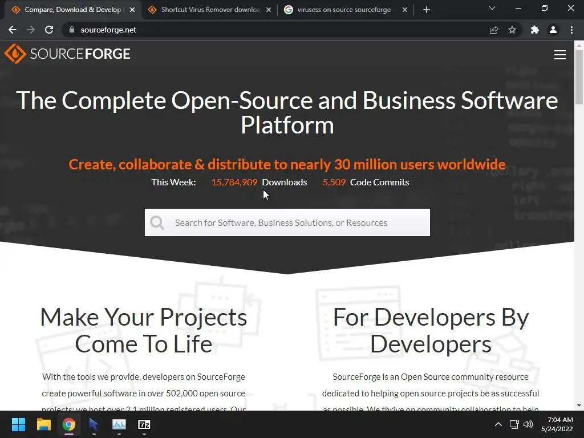This screenshot has height=438, width=584.
Task: Click the scrollbar up arrow
Action: pos(579,46)
